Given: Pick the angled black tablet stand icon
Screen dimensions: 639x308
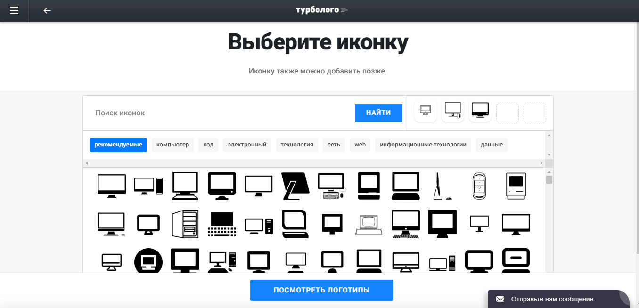Looking at the screenshot, I should [295, 186].
